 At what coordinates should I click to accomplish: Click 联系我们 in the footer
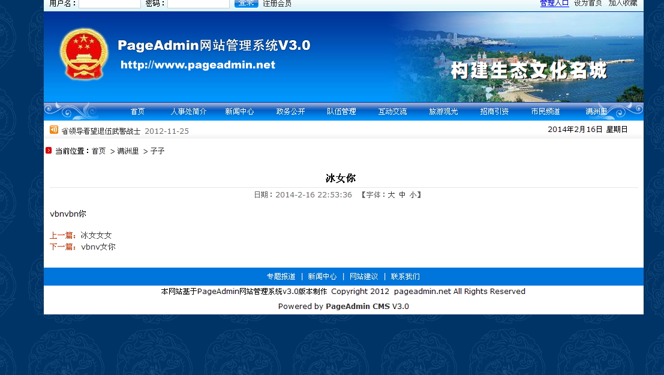(x=405, y=277)
